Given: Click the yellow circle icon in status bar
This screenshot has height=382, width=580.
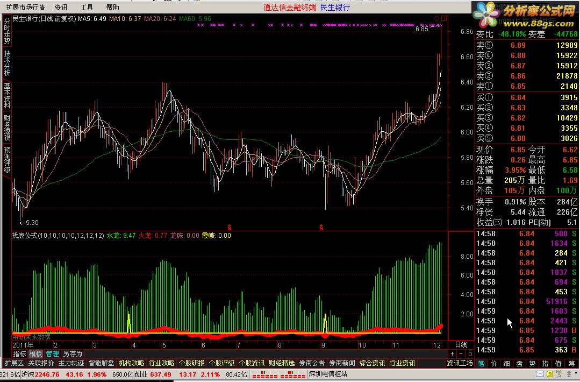Looking at the screenshot, I should (x=550, y=374).
